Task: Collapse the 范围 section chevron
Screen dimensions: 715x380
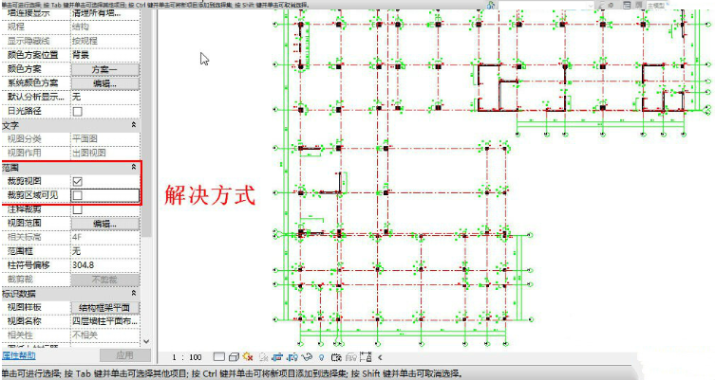Action: pos(133,167)
